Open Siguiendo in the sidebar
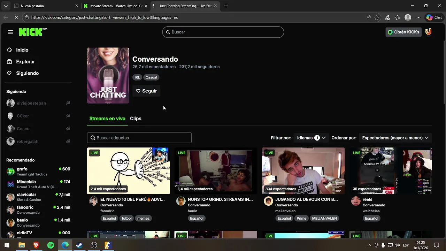The height and width of the screenshot is (251, 446). (27, 73)
